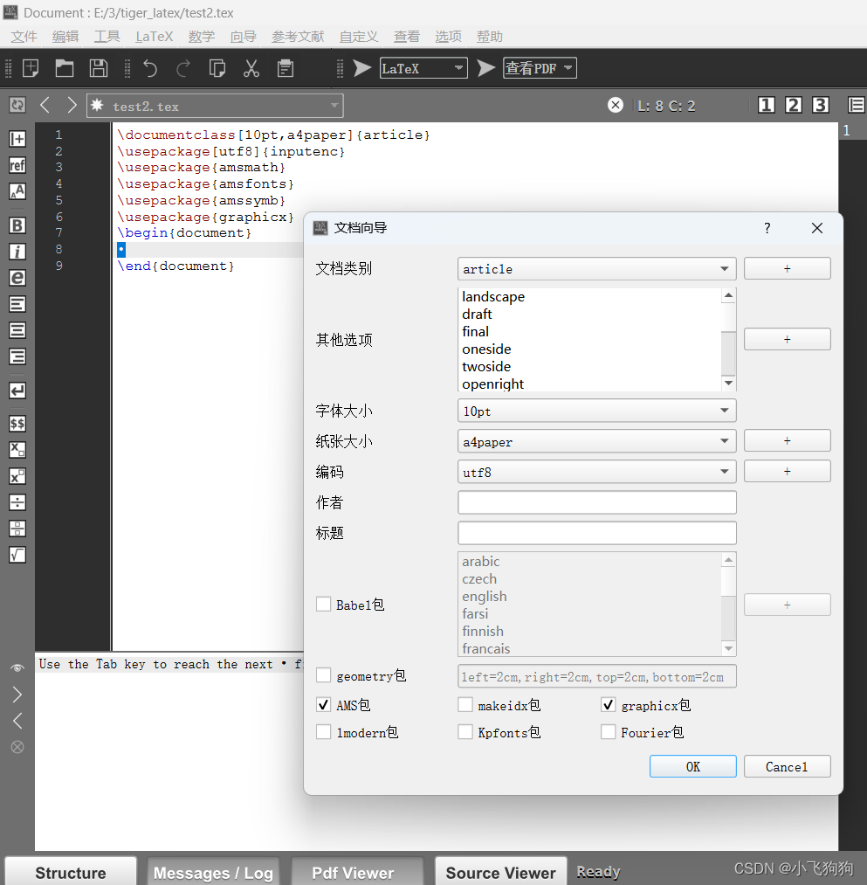Click the display math $$ icon

tap(17, 423)
